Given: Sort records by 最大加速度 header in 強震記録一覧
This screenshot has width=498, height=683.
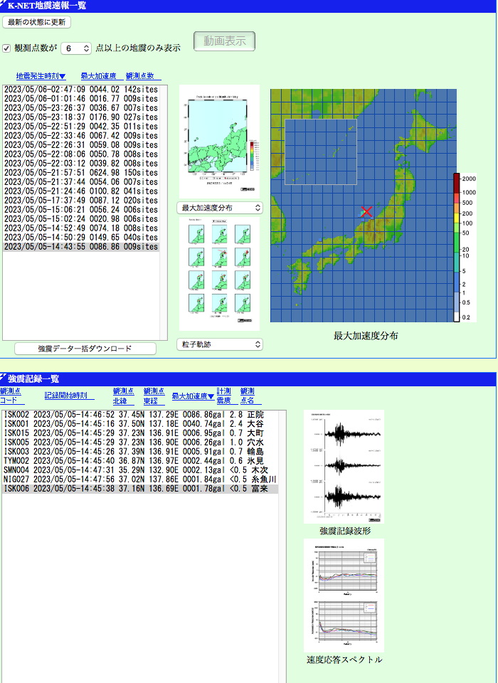Looking at the screenshot, I should (x=193, y=396).
